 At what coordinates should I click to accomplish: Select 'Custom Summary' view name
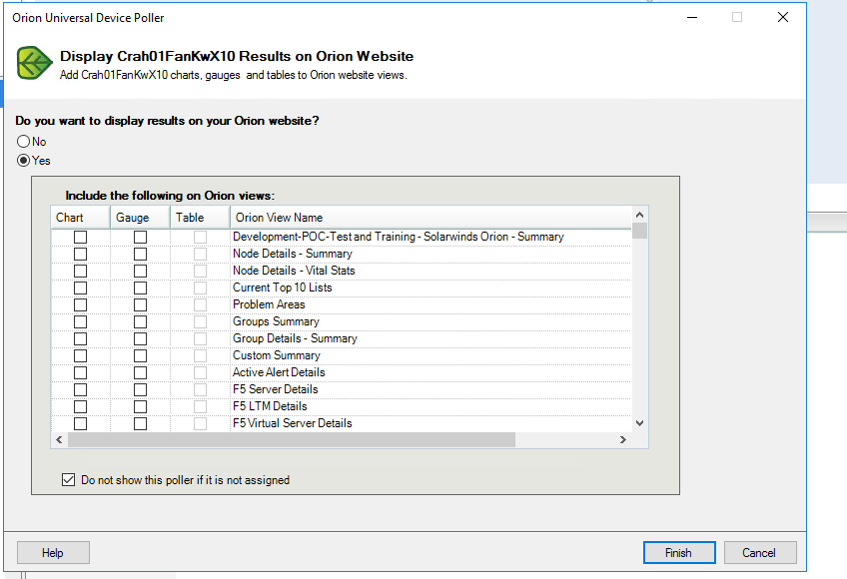pyautogui.click(x=277, y=355)
